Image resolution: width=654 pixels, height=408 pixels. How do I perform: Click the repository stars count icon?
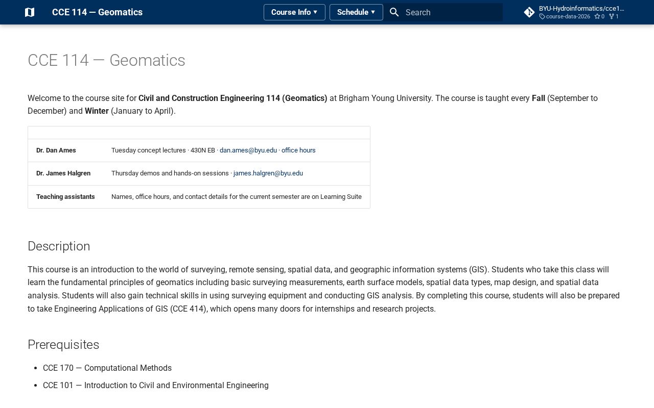[x=597, y=16]
